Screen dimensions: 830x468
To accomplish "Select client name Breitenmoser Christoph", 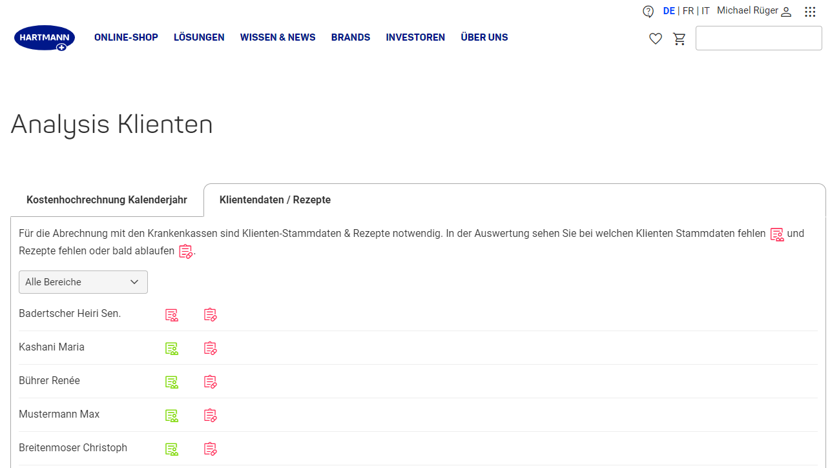I will tap(73, 448).
